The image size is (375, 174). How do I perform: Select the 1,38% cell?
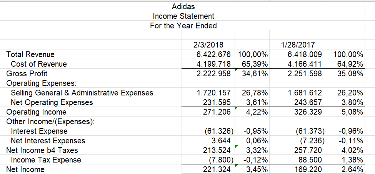pyautogui.click(x=353, y=160)
